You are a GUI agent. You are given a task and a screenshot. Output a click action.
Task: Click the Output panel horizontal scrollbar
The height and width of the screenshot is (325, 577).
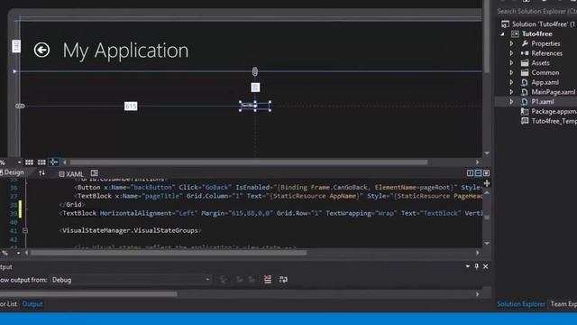click(x=88, y=294)
